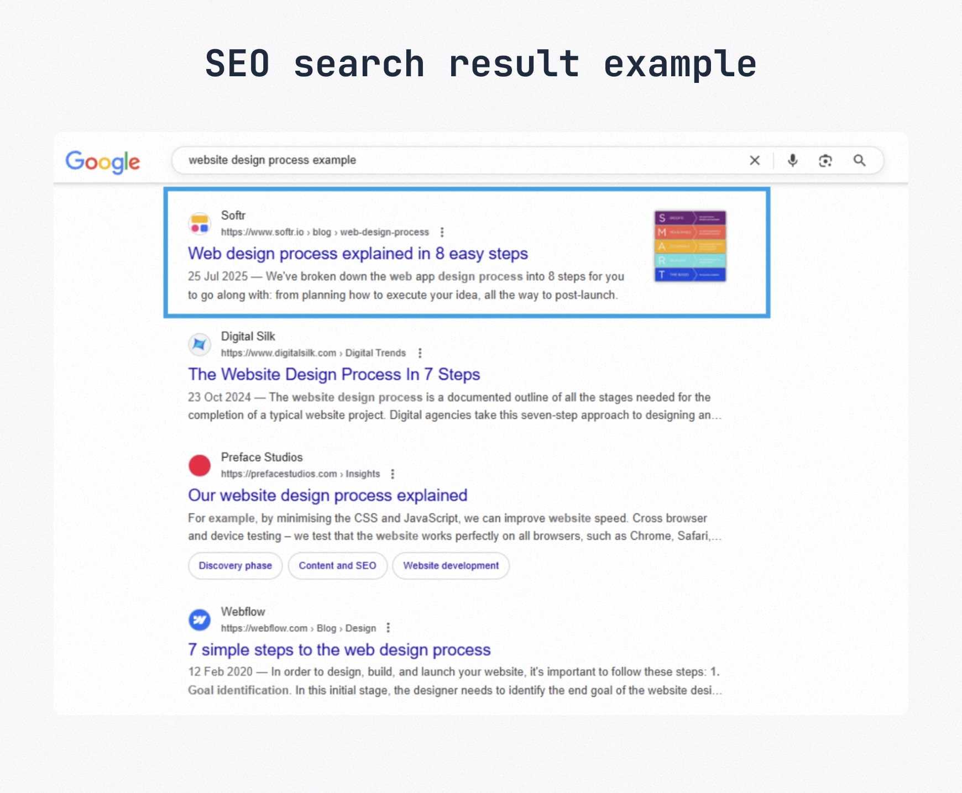Open "The Website Design Process In 7 Steps"
The image size is (962, 793).
pyautogui.click(x=334, y=375)
